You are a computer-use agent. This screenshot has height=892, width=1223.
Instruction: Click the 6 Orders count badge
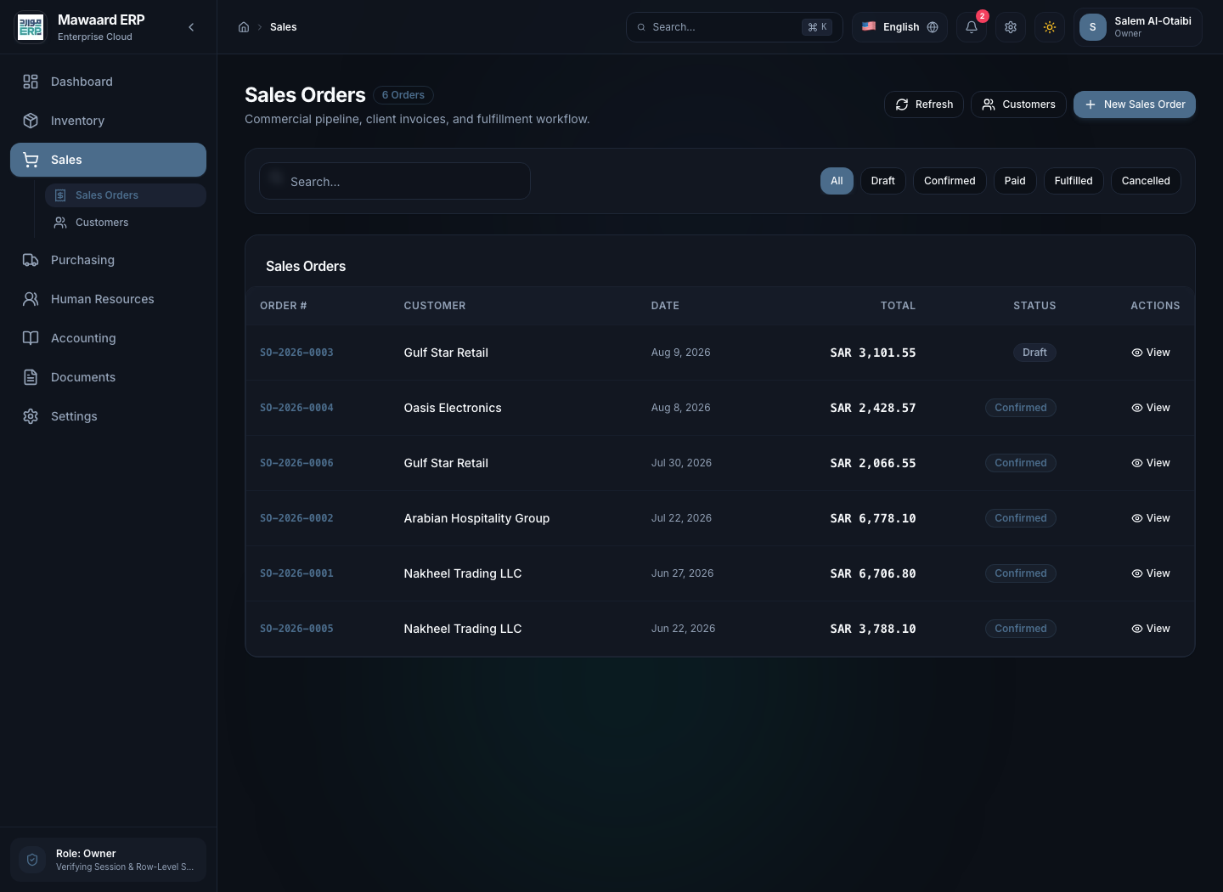click(x=403, y=95)
